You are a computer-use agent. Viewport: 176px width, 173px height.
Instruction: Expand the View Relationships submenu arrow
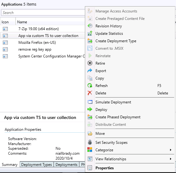click(171, 159)
